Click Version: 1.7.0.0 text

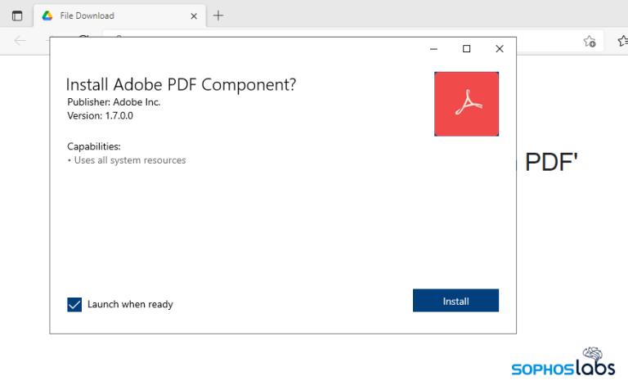[x=100, y=115]
